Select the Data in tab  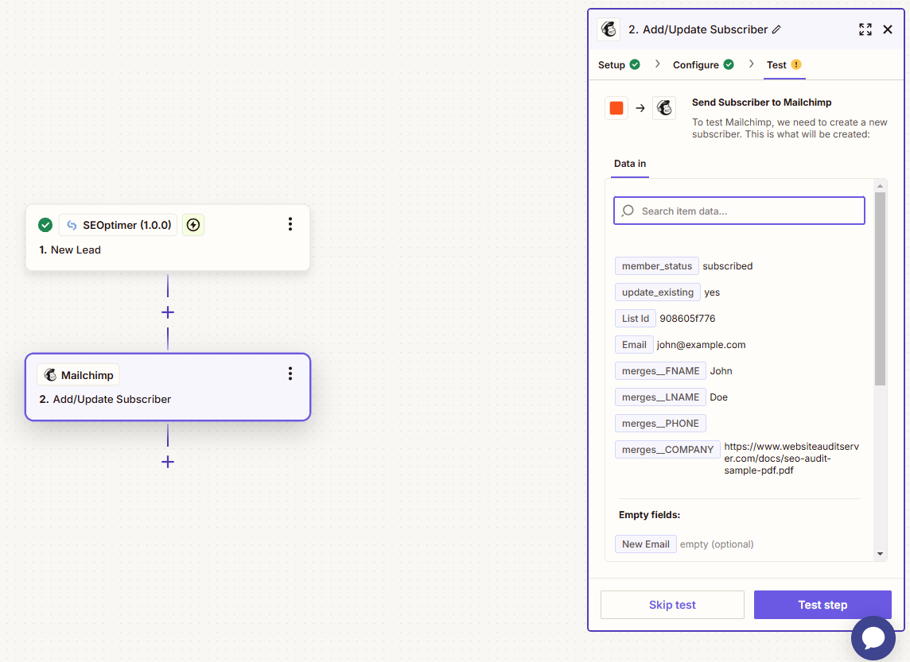tap(630, 164)
